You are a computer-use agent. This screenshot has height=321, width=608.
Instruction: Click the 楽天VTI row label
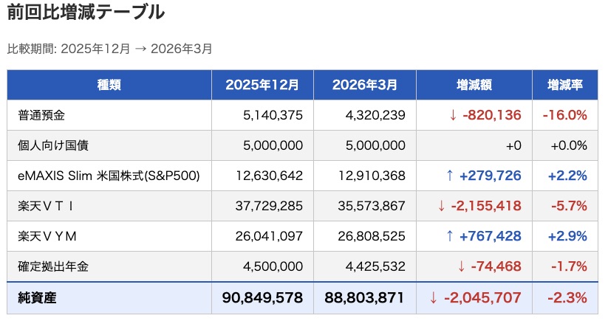tap(46, 206)
